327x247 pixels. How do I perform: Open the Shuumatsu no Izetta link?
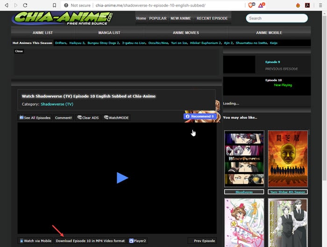[251, 43]
